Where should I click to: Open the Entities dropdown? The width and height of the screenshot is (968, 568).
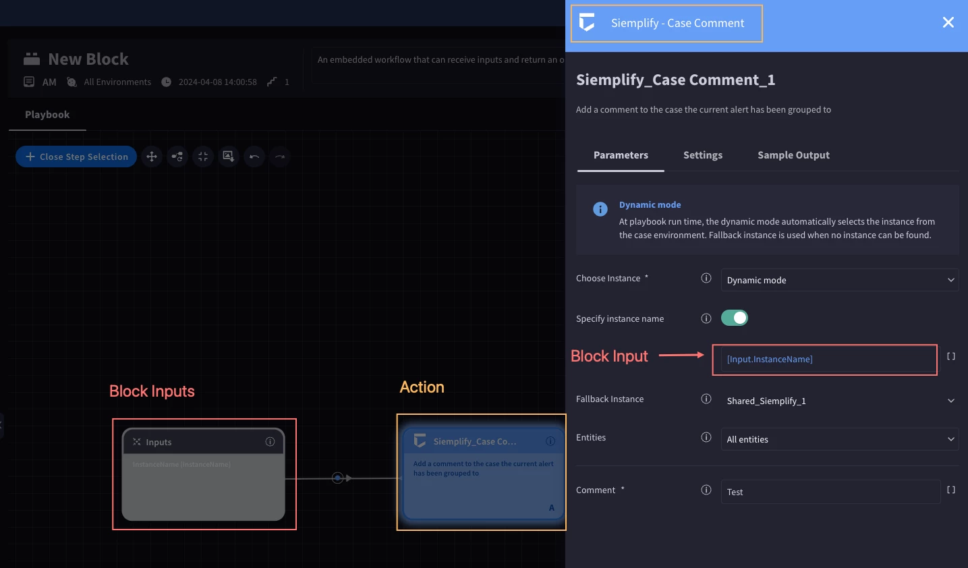point(840,439)
